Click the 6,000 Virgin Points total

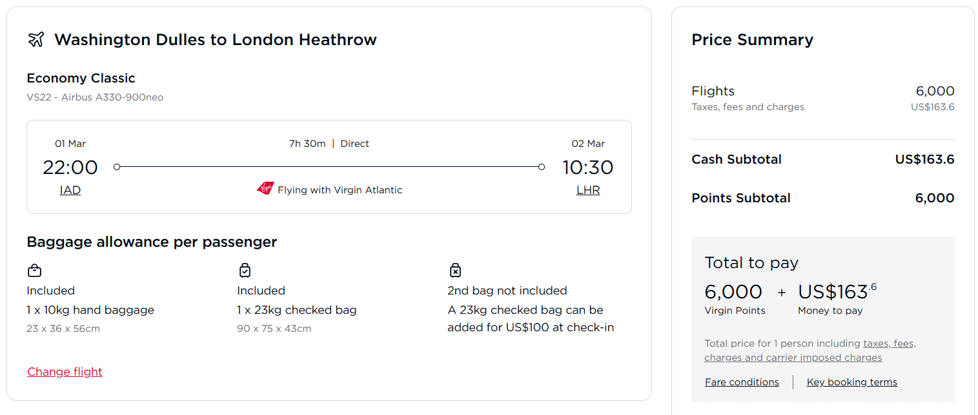click(733, 292)
